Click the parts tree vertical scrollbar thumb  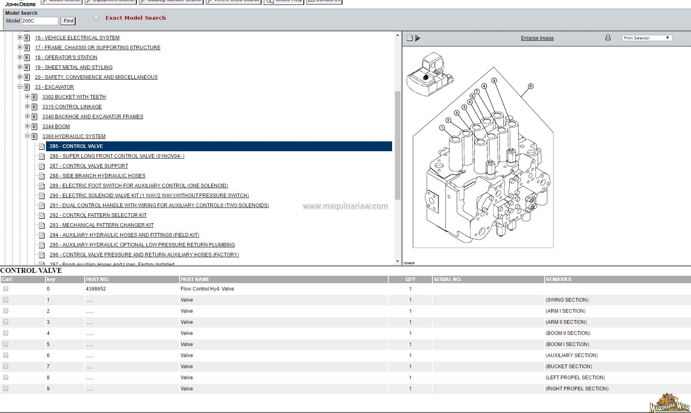[x=397, y=145]
